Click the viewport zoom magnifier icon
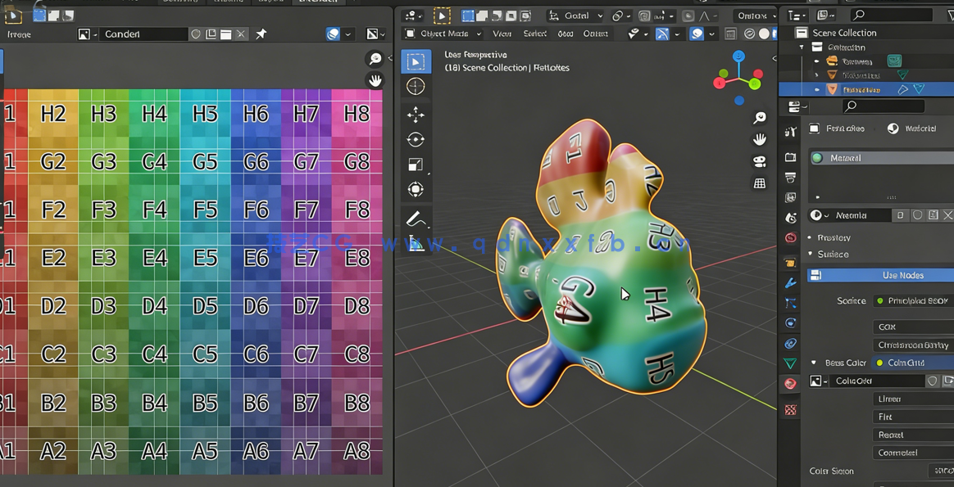The height and width of the screenshot is (487, 954). coord(760,117)
